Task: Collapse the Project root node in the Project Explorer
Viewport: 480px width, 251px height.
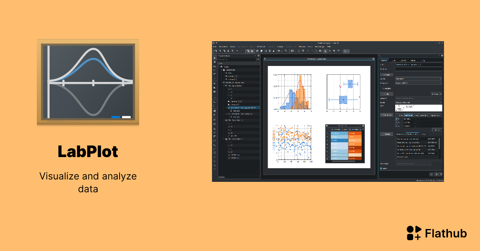Action: 219,67
